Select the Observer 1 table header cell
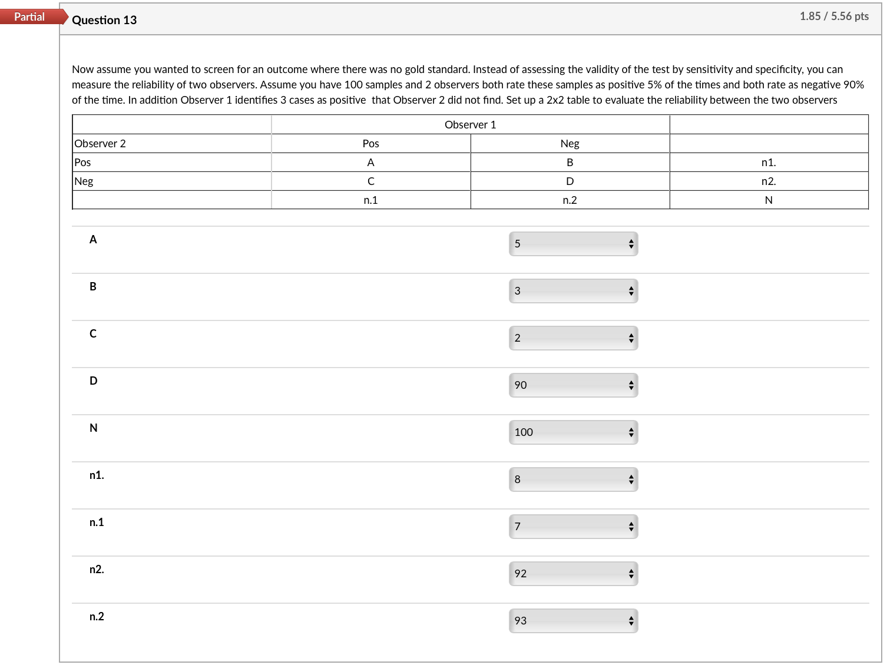Screen dimensions: 887x668 click(x=469, y=124)
